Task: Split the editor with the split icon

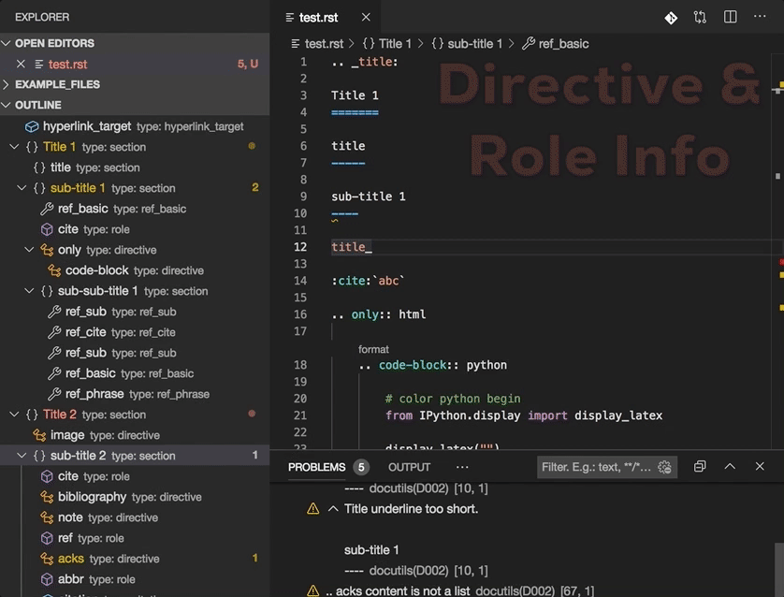Action: [730, 17]
